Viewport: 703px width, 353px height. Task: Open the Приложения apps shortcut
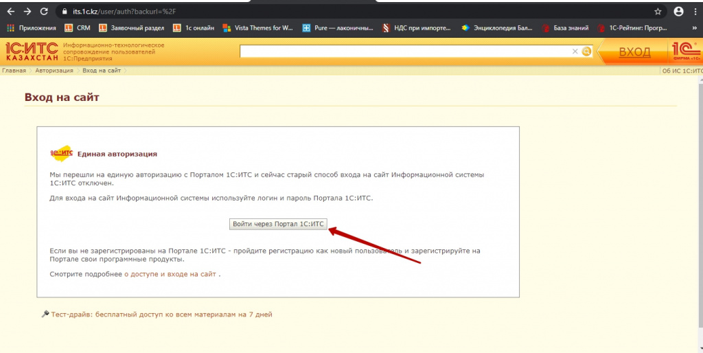click(x=32, y=28)
